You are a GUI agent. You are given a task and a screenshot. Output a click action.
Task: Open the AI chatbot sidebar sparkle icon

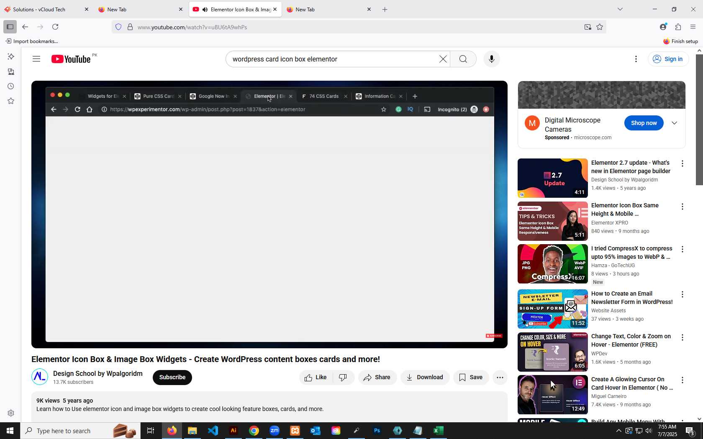point(11,56)
